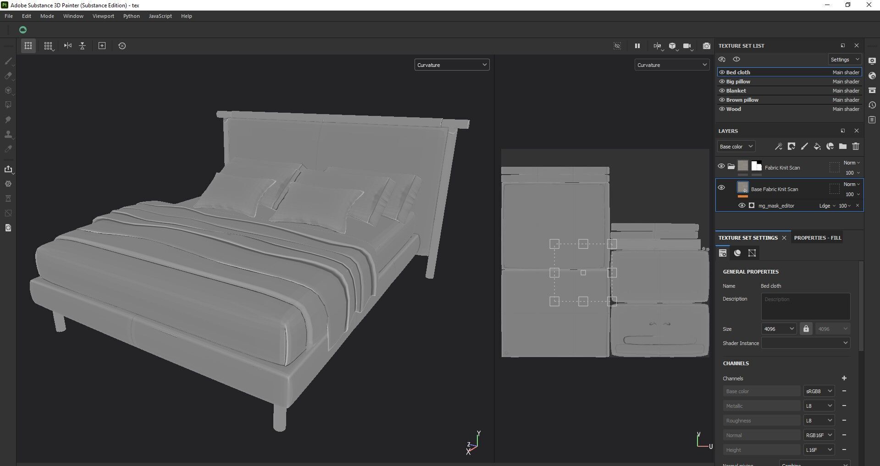This screenshot has width=880, height=466.
Task: Open the Edit menu
Action: pos(27,16)
